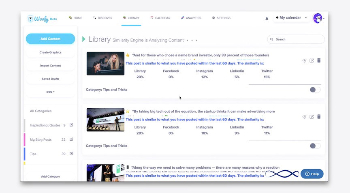Image resolution: width=350 pixels, height=193 pixels.
Task: Delete the 'big tech' startup post
Action: click(x=319, y=116)
